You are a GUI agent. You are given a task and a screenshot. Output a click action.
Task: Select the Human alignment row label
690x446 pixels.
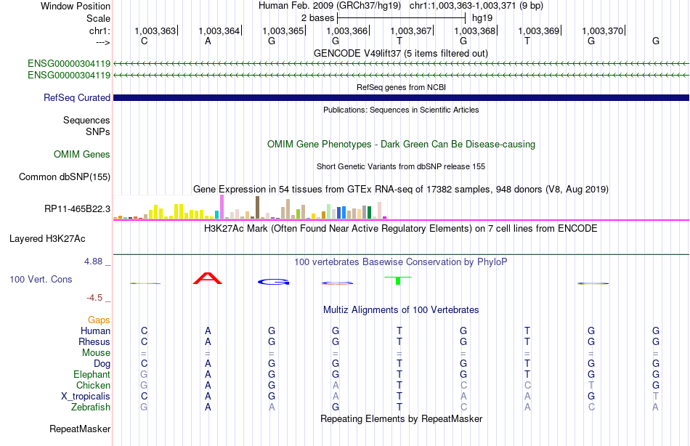tap(95, 331)
